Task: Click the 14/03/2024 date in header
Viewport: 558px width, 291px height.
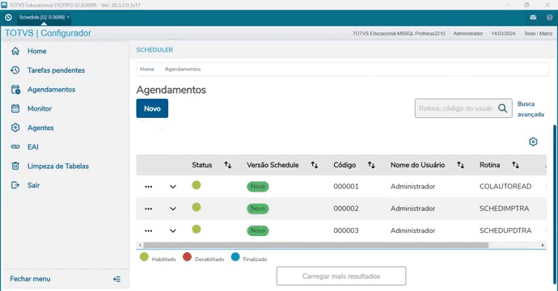Action: (503, 33)
